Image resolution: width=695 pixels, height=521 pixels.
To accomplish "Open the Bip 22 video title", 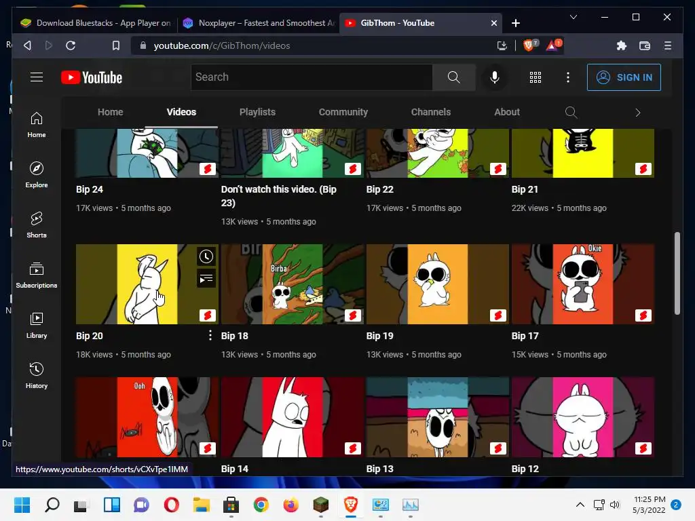I will coord(380,189).
